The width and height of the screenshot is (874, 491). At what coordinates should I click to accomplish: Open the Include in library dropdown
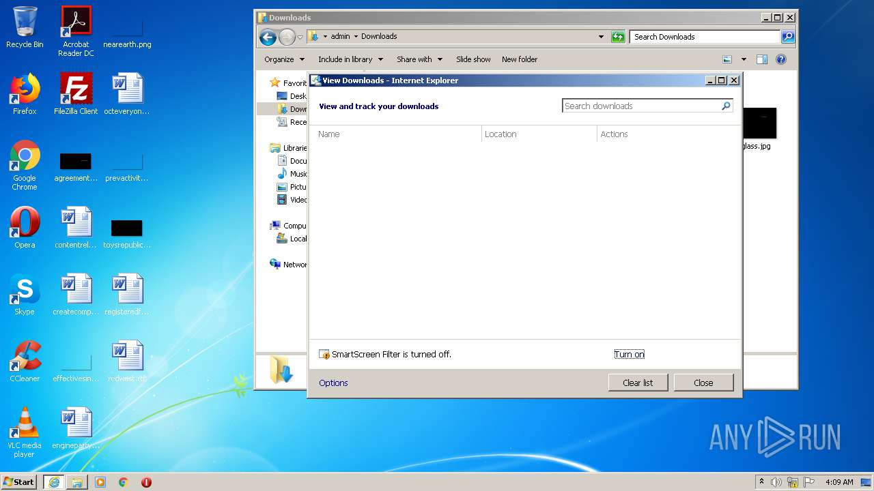click(350, 59)
